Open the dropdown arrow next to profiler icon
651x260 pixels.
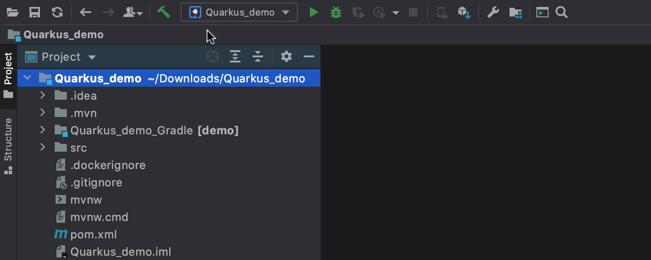[395, 13]
